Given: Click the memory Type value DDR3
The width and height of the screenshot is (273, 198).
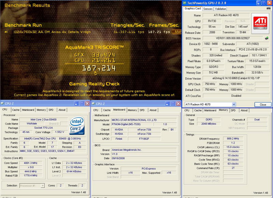Looking at the screenshot, I should [209, 120].
